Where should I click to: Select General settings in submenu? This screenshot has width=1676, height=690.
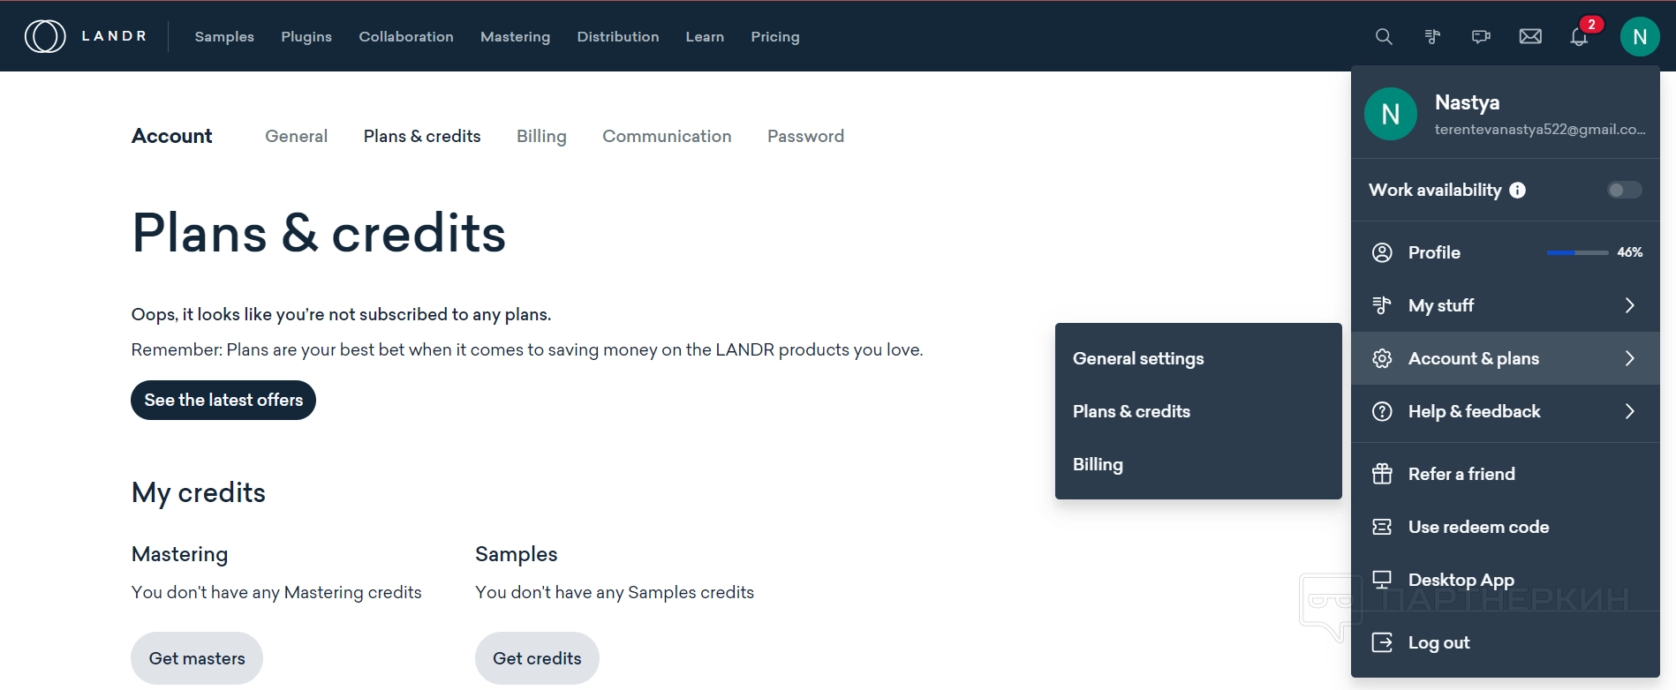(1138, 358)
